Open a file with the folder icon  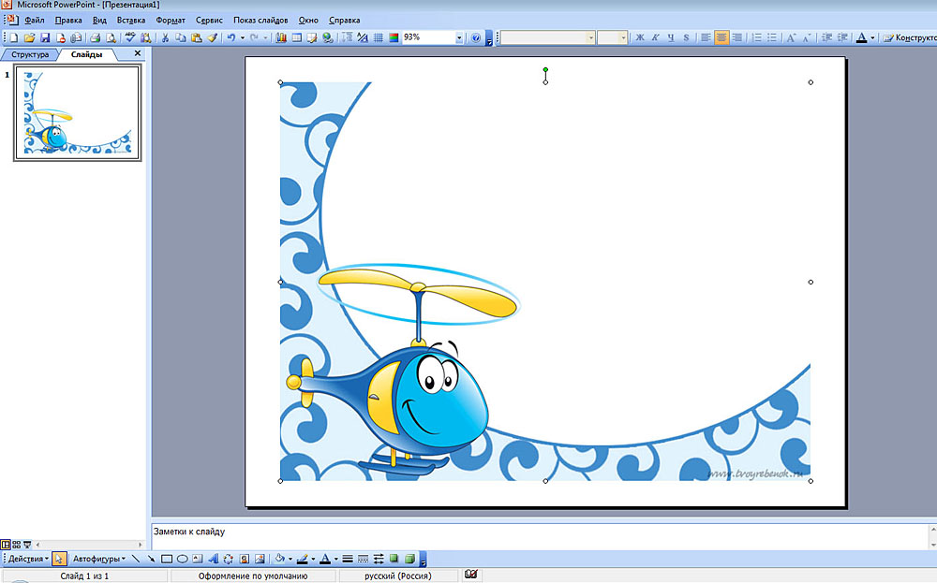(x=29, y=38)
